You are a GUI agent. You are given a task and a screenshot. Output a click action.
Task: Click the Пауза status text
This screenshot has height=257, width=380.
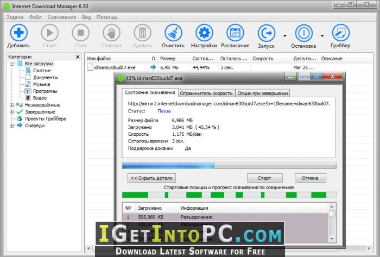[164, 111]
